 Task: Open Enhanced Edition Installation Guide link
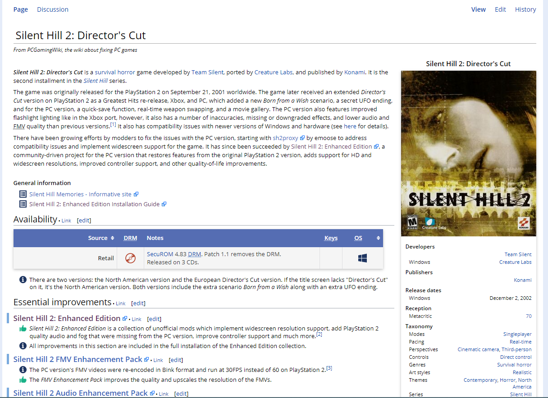click(x=94, y=204)
